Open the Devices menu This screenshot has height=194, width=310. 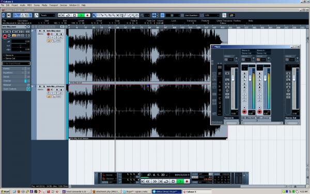tap(64, 5)
